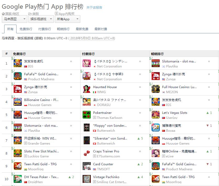The image size is (219, 186).
Task: Open Haunted House app icon
Action: point(87,89)
